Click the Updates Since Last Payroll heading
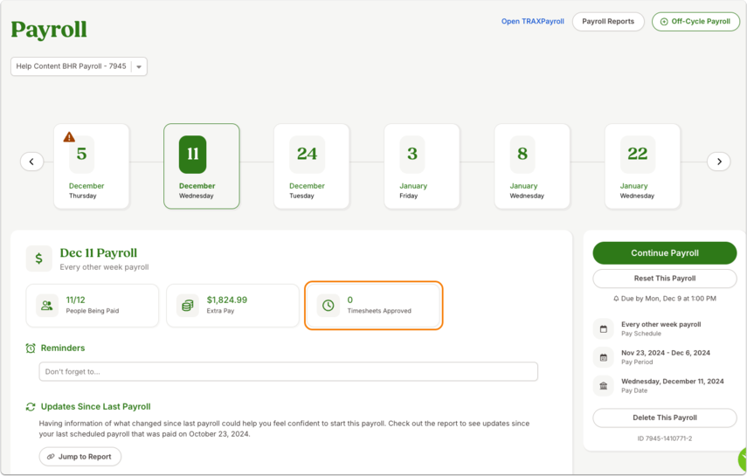 [96, 407]
